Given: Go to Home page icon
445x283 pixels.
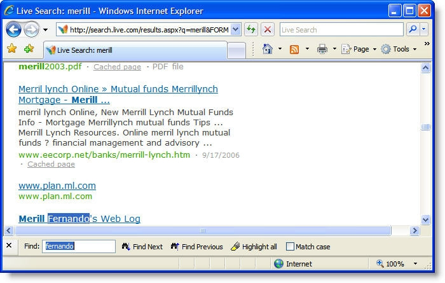Looking at the screenshot, I should [268, 49].
